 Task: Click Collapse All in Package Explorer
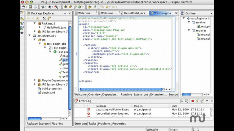pyautogui.click(x=44, y=18)
